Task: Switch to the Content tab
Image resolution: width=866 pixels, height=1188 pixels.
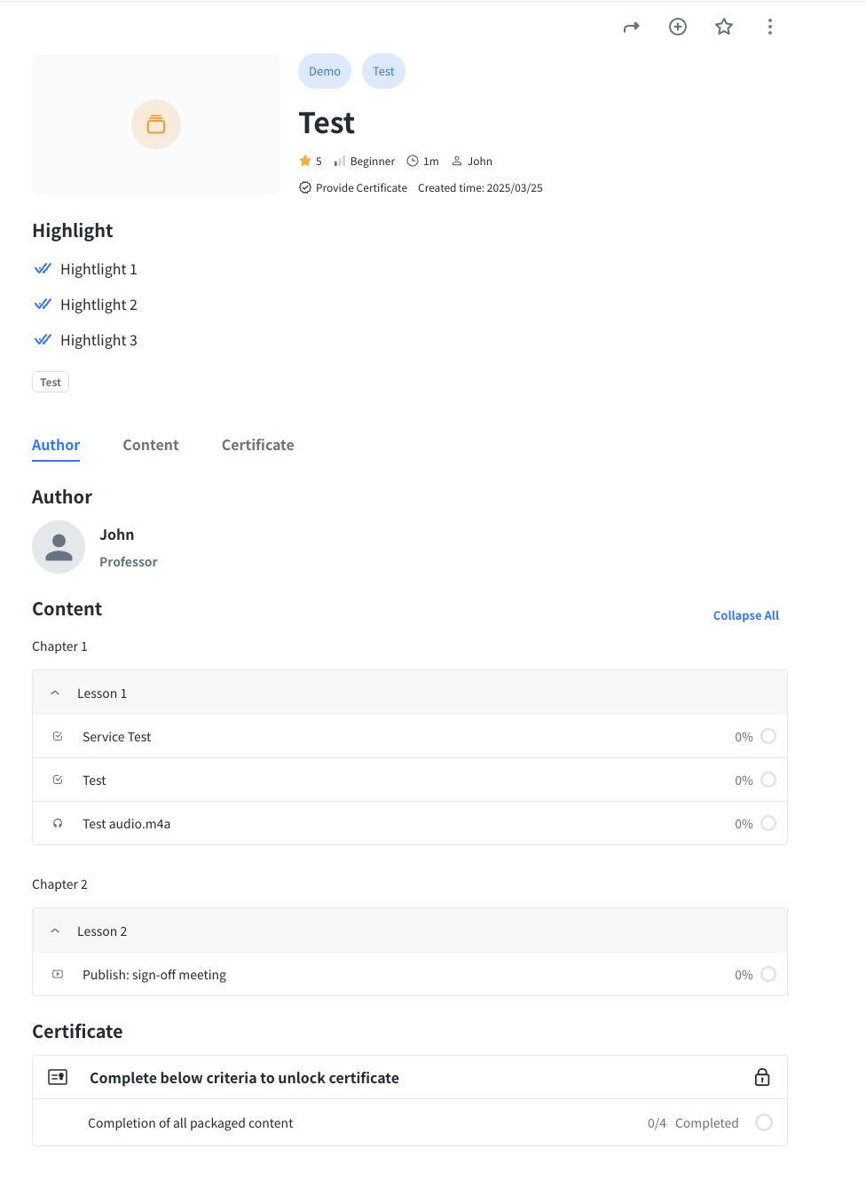Action: (x=151, y=445)
